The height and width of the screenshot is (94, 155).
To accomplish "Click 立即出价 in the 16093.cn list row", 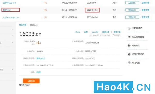I will 132,10.
